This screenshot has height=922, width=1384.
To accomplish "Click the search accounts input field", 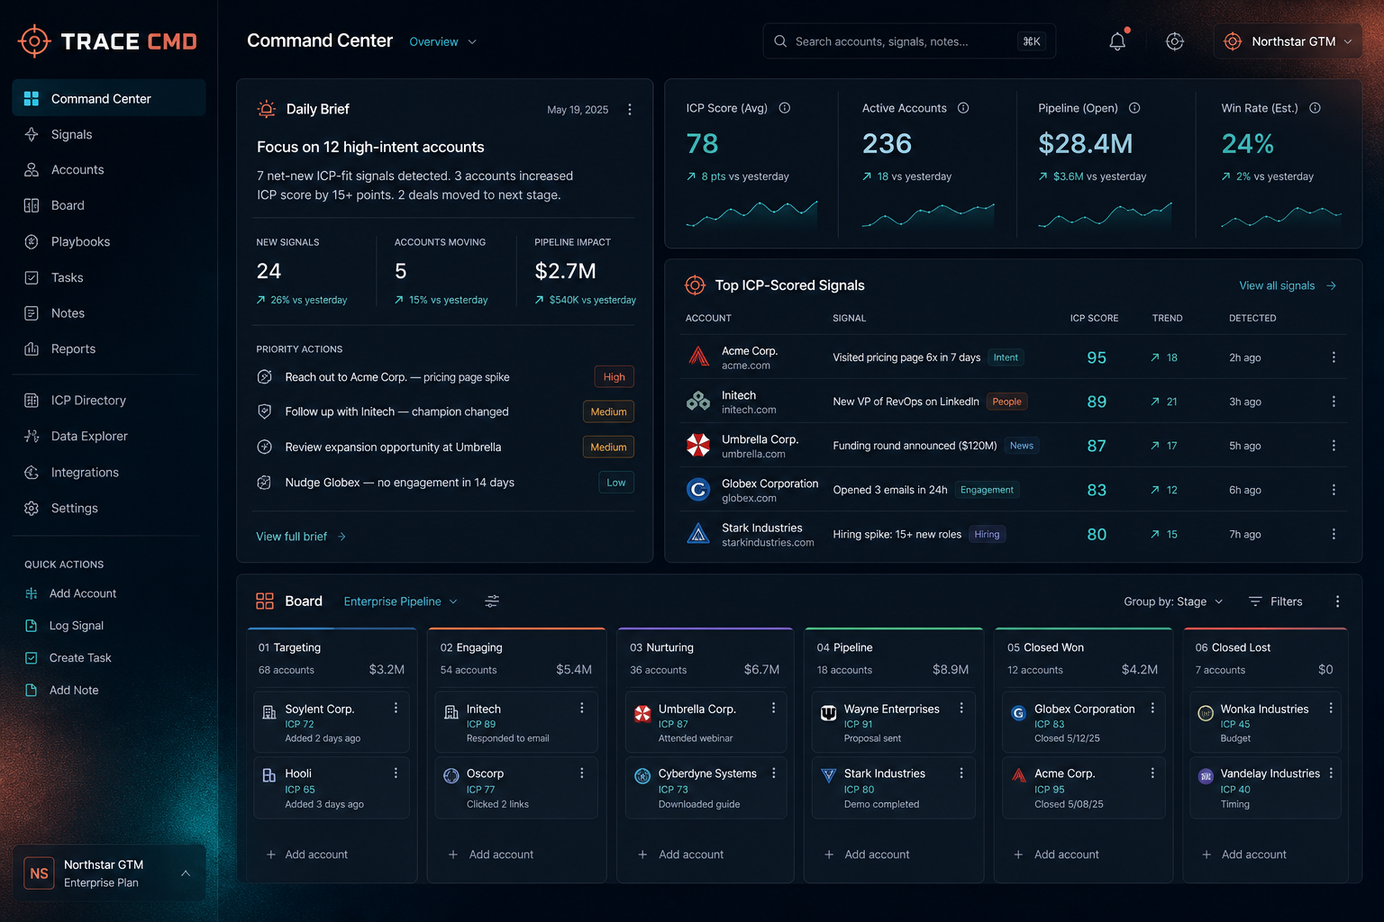I will coord(909,41).
